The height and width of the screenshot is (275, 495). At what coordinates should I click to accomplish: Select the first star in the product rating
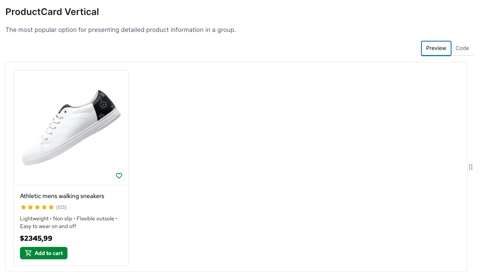[23, 207]
